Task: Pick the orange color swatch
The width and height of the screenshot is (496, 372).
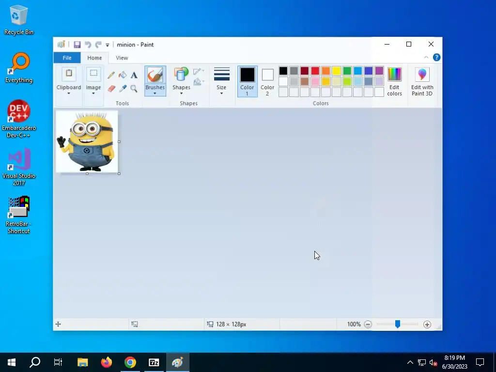Action: click(326, 71)
